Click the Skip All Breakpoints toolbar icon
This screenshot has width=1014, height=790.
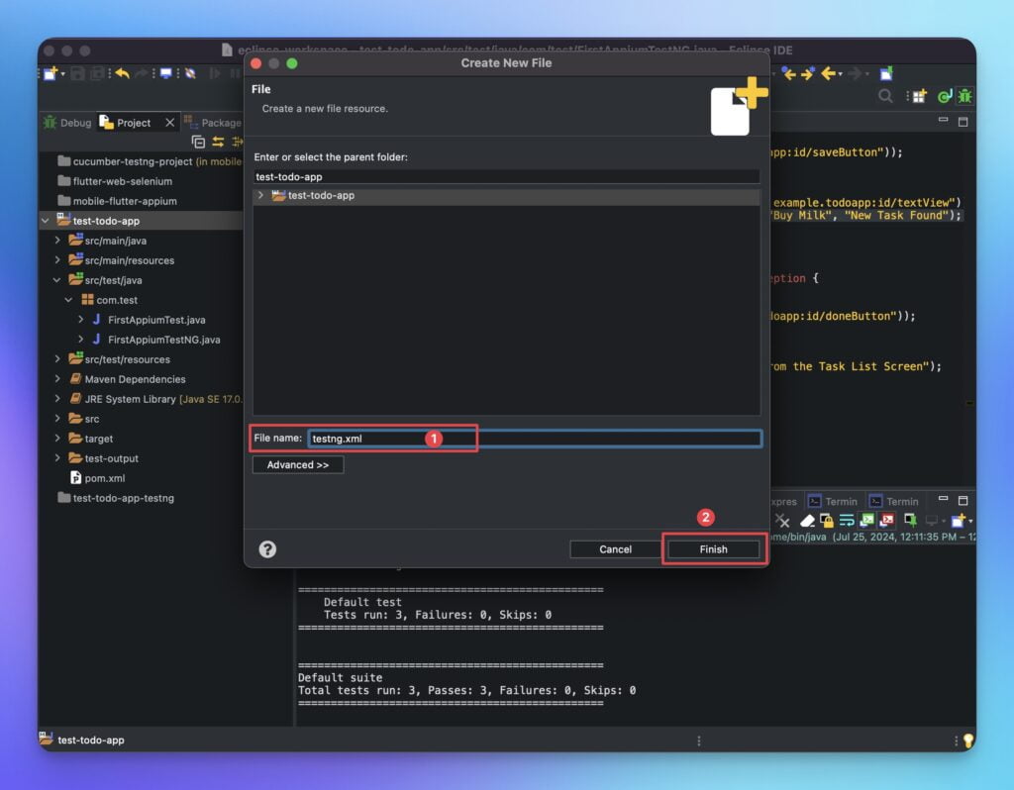pyautogui.click(x=190, y=73)
